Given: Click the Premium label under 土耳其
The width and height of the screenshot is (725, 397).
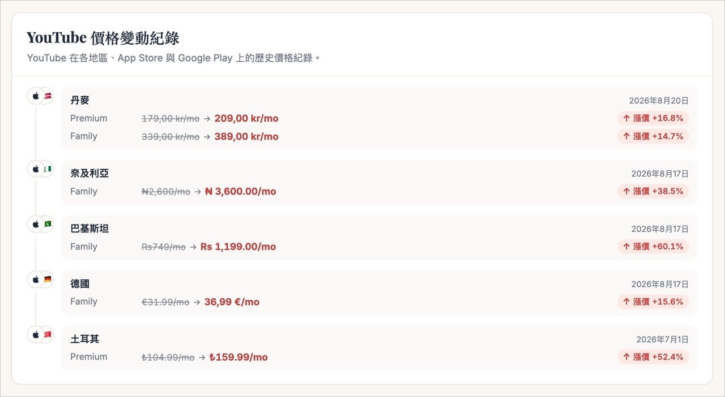Looking at the screenshot, I should coord(89,357).
